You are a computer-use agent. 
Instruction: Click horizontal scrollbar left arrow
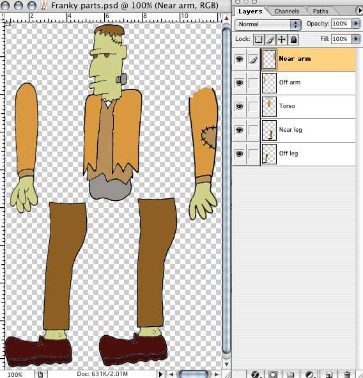pyautogui.click(x=171, y=374)
